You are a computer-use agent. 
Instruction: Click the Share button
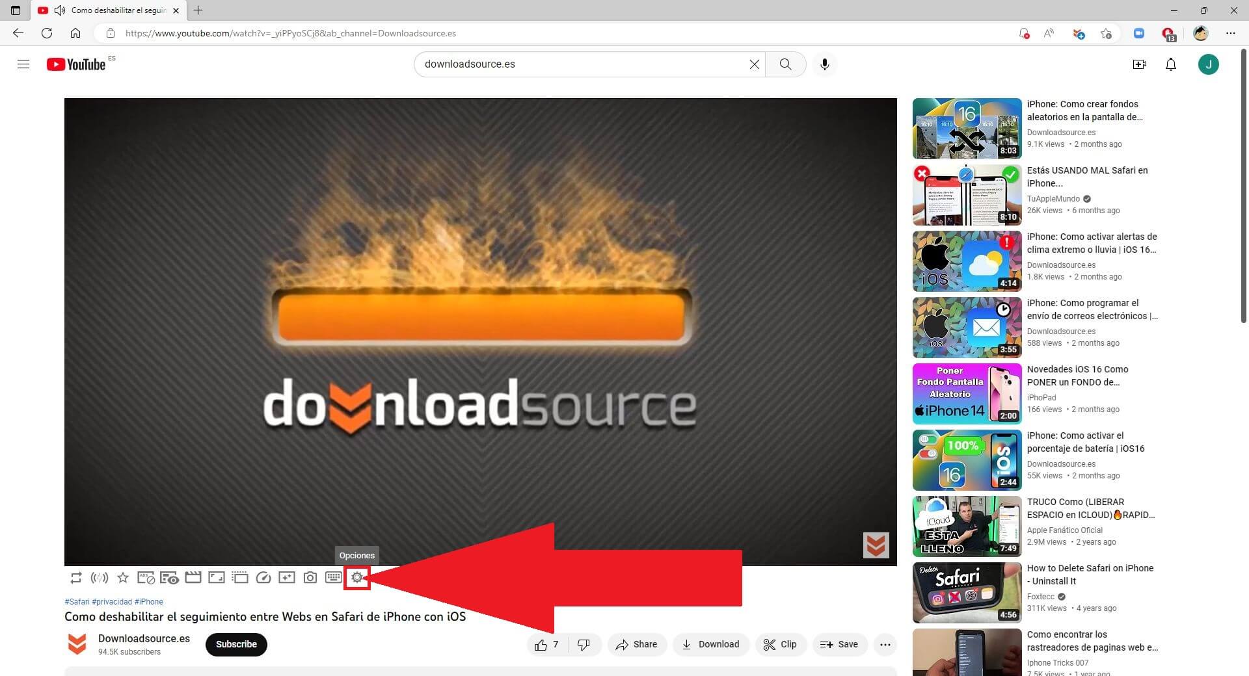tap(637, 644)
